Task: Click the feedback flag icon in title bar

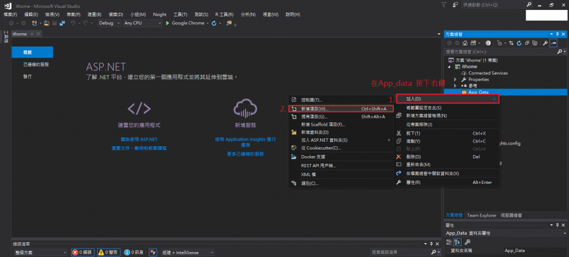Action: click(x=444, y=4)
